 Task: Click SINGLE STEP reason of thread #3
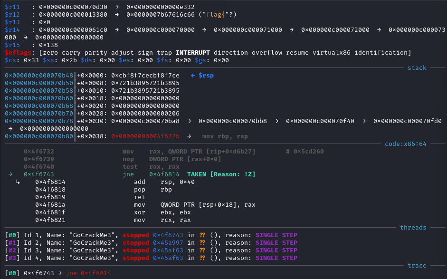click(276, 258)
